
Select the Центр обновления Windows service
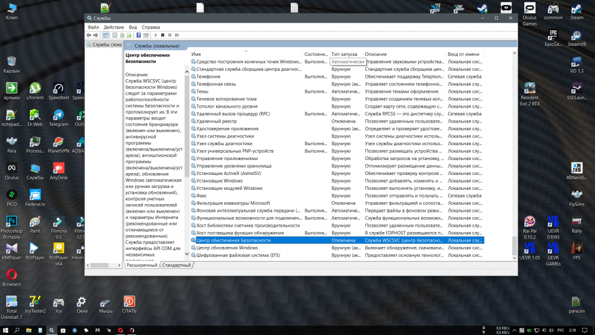(227, 248)
